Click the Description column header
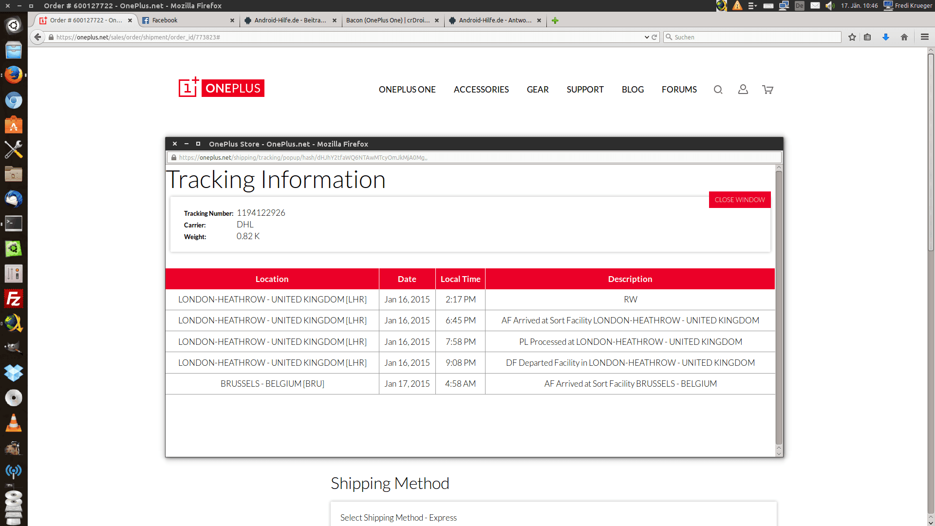 [x=630, y=279]
